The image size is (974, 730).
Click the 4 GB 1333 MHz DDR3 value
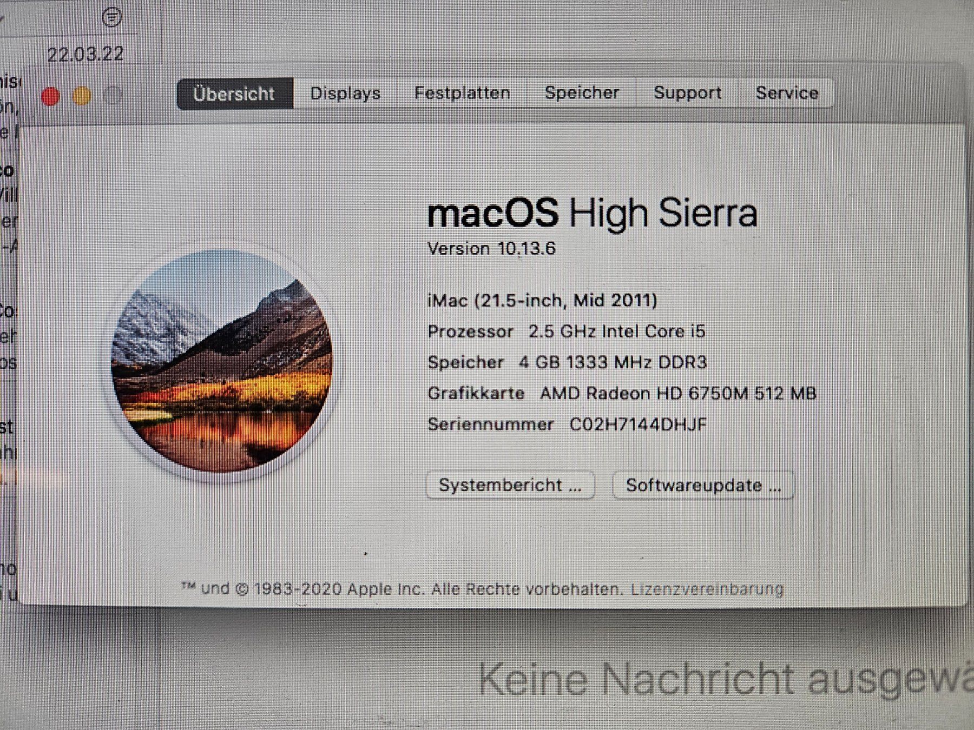pos(613,362)
